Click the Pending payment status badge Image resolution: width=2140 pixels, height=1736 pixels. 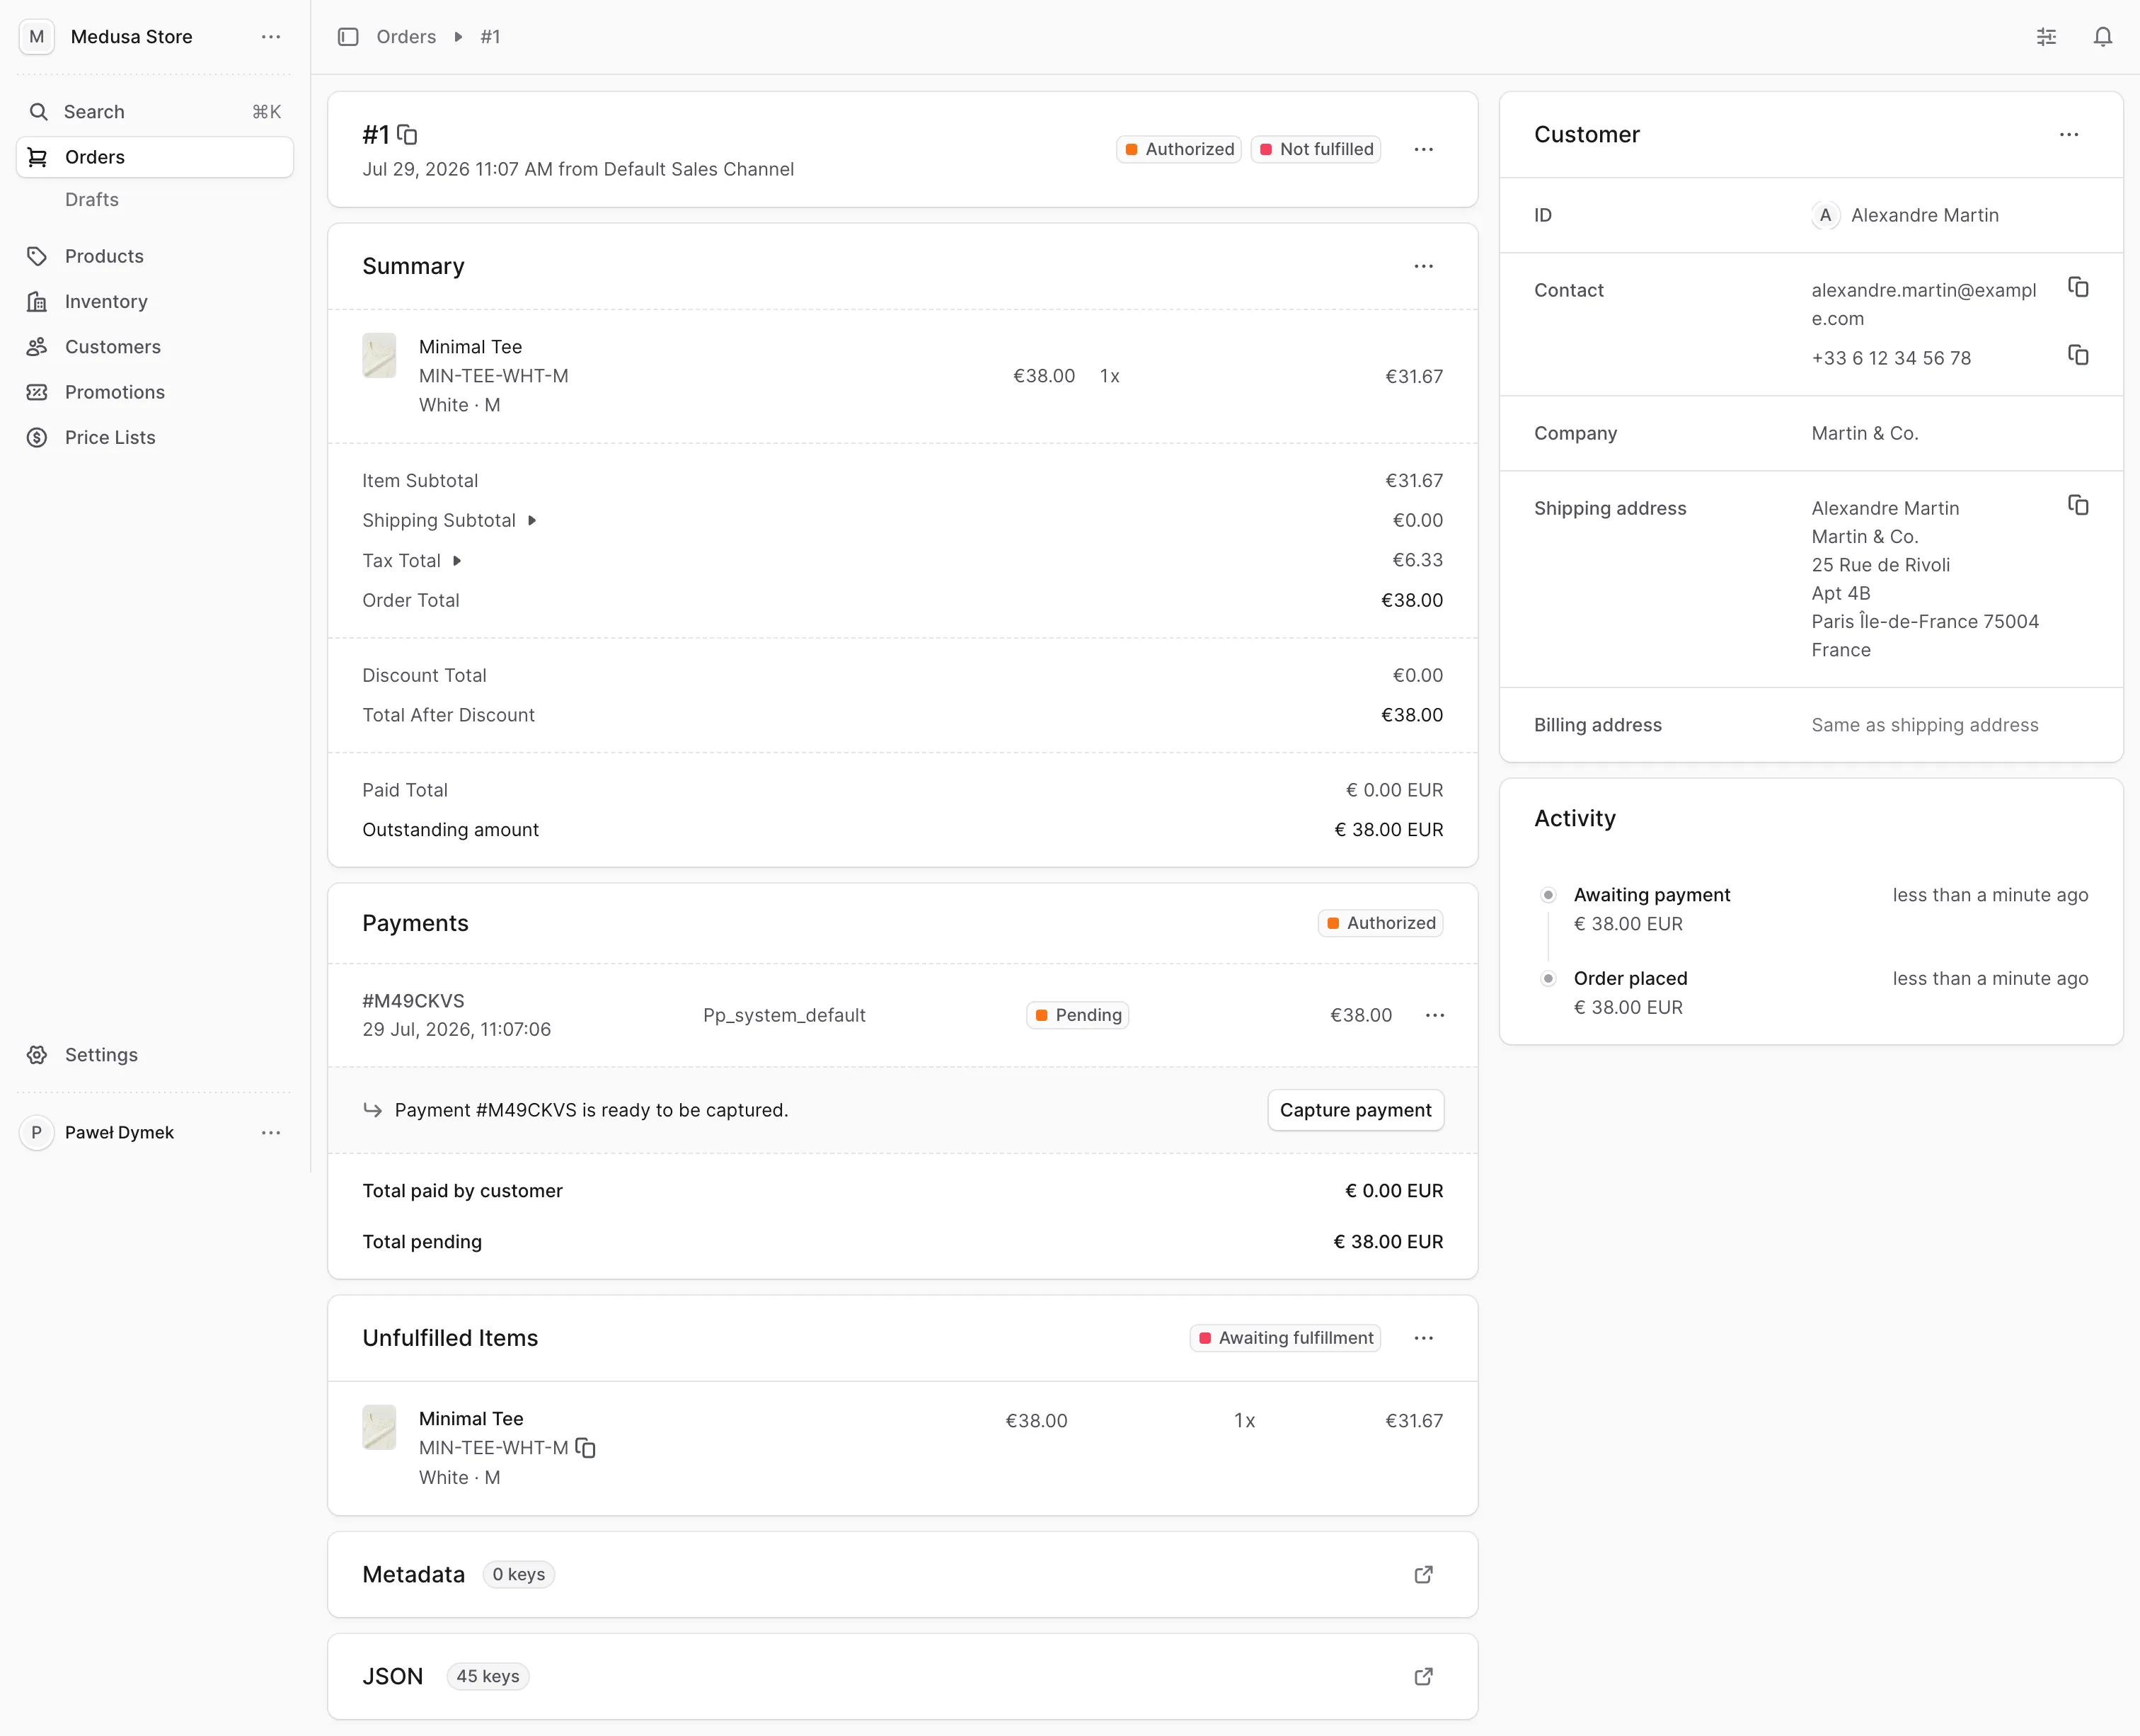[x=1078, y=1016]
